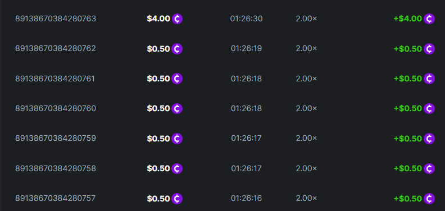Click bet amount coin icon in row 280757
Image resolution: width=445 pixels, height=211 pixels.
[x=177, y=199]
